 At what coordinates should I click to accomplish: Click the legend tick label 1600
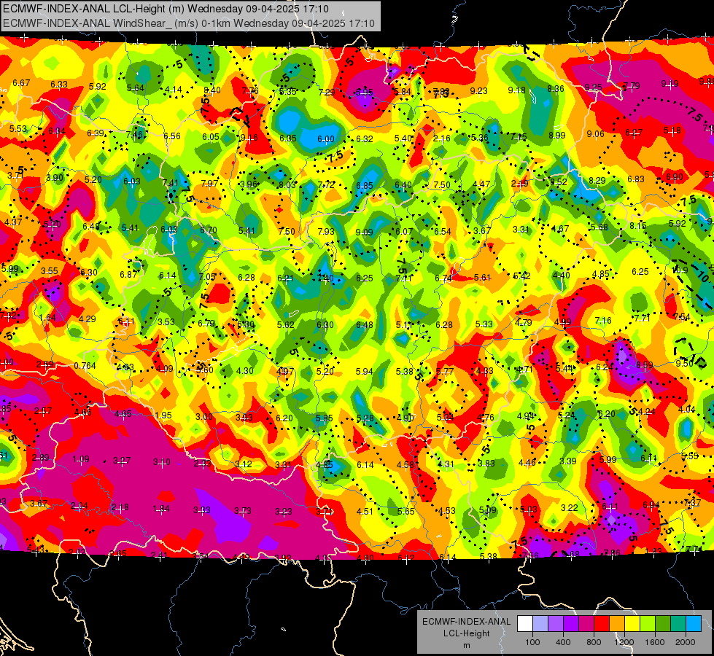(x=655, y=642)
